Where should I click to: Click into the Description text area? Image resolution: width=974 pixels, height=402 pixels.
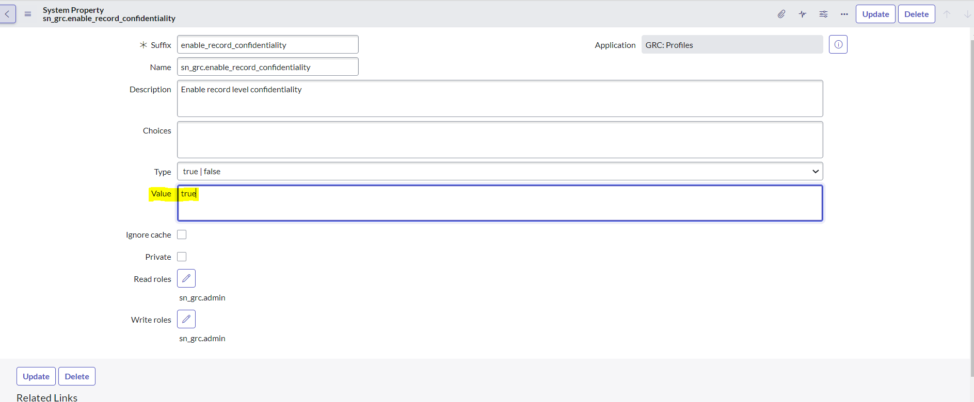[x=500, y=98]
